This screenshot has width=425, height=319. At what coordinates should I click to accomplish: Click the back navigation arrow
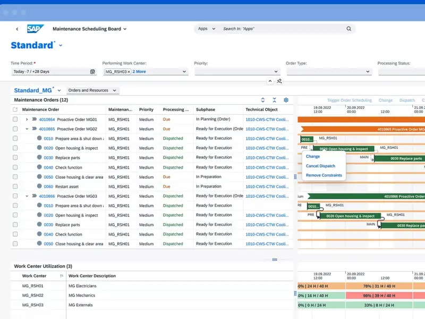pos(17,29)
